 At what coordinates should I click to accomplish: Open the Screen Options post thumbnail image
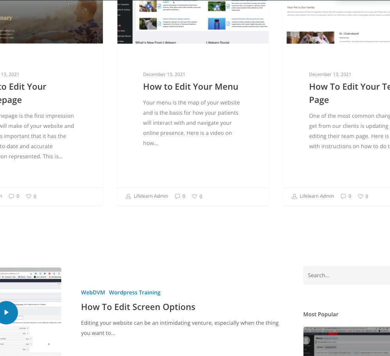[x=30, y=312]
